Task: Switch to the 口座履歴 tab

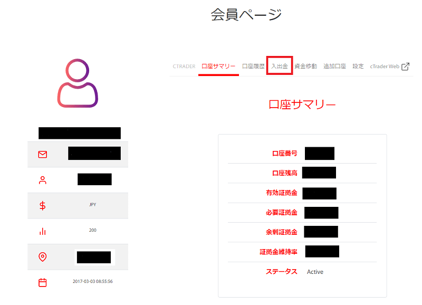Action: (x=253, y=66)
